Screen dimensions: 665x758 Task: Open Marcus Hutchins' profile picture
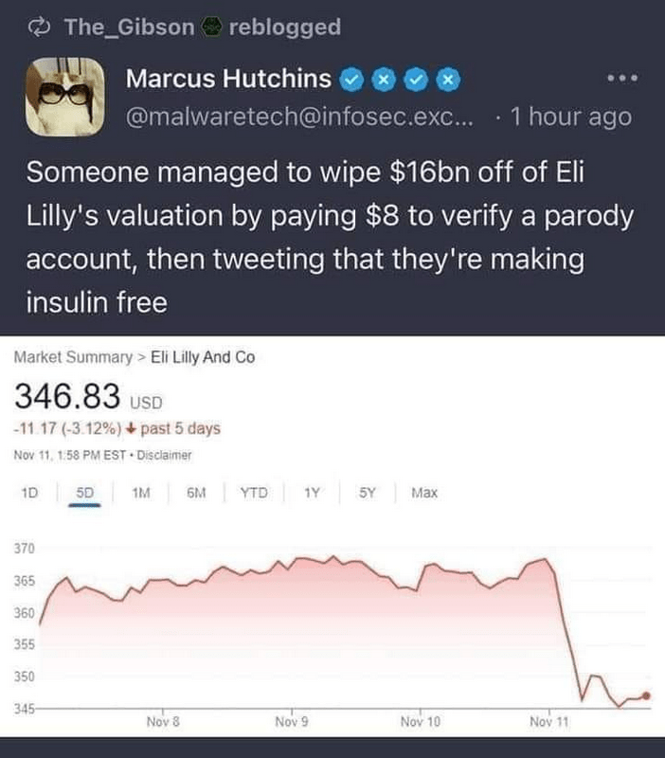pyautogui.click(x=64, y=97)
